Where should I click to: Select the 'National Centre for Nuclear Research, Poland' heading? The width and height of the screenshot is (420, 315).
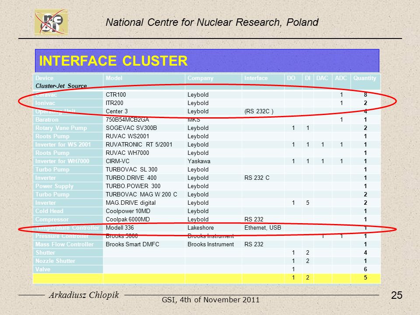pyautogui.click(x=212, y=22)
